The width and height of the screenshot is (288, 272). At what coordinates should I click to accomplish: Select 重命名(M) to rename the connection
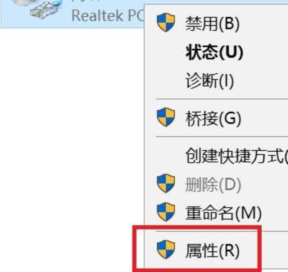(x=223, y=213)
